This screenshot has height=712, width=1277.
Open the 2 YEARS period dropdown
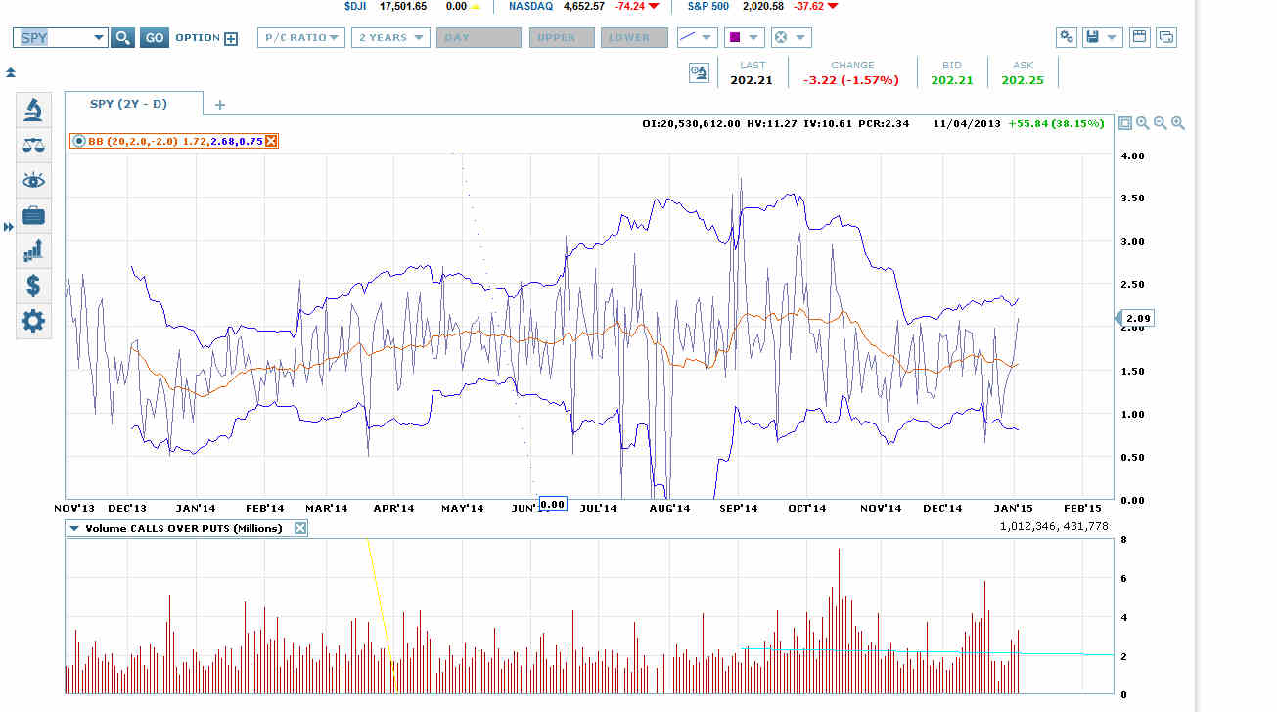click(390, 38)
